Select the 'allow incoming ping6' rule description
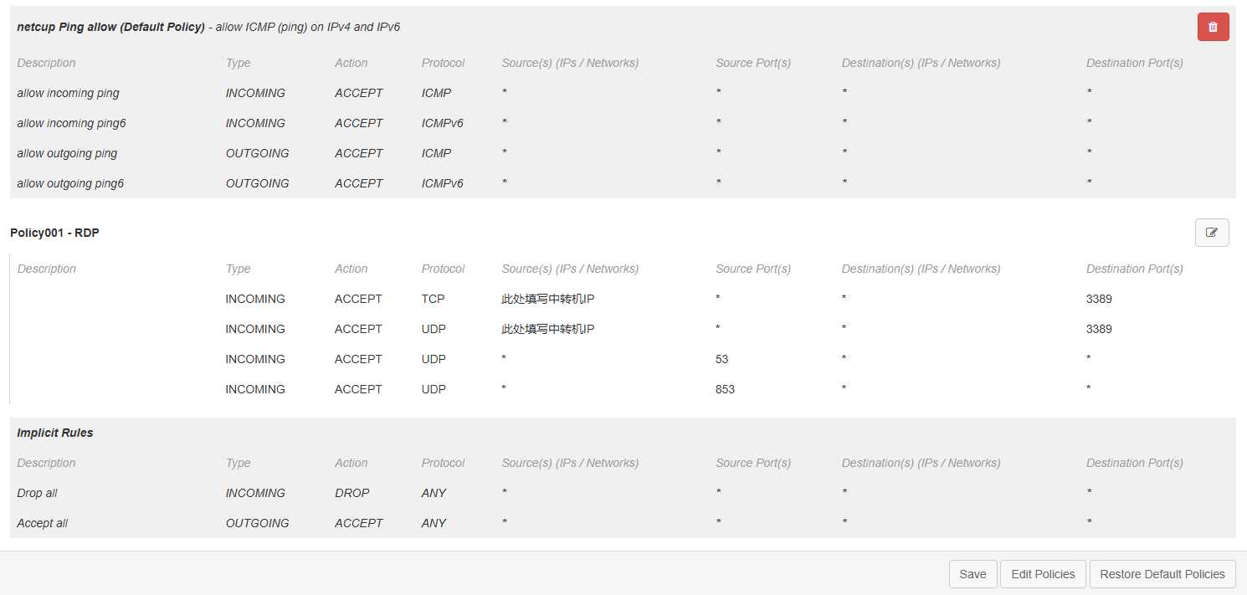Screen dimensions: 1247x595 (x=71, y=123)
